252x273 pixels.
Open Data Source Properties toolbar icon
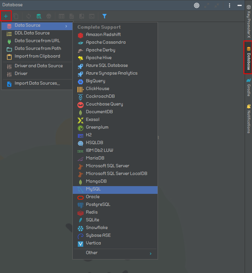[39, 16]
